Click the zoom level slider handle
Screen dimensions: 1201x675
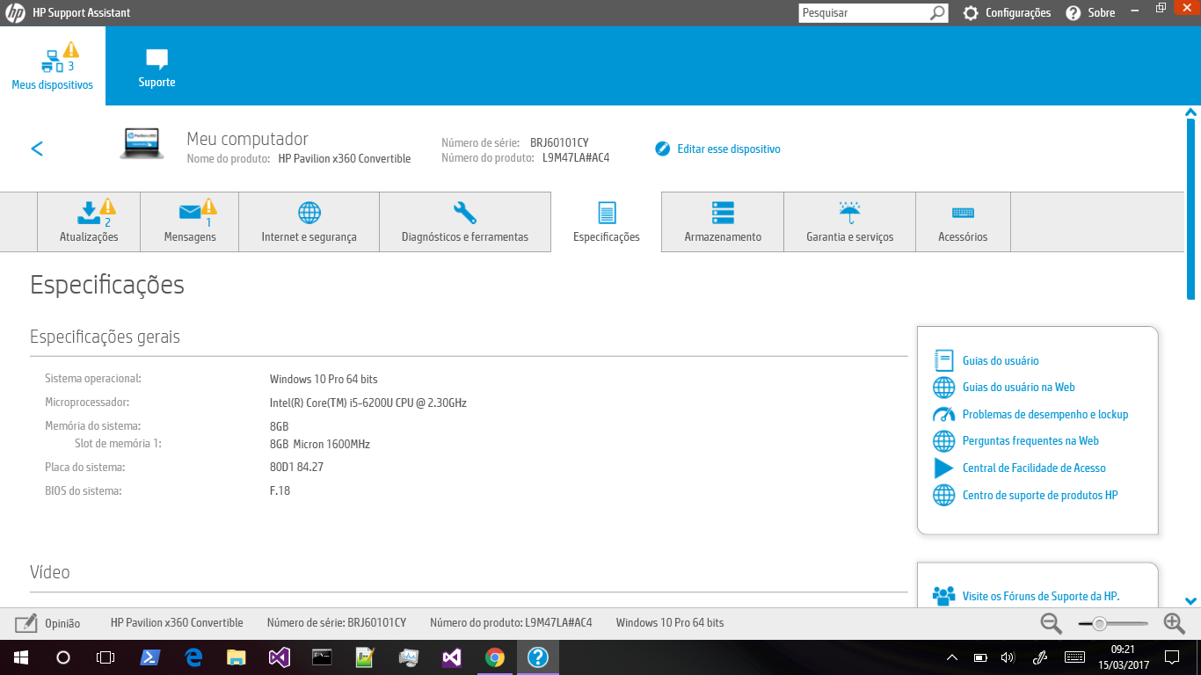pyautogui.click(x=1099, y=623)
